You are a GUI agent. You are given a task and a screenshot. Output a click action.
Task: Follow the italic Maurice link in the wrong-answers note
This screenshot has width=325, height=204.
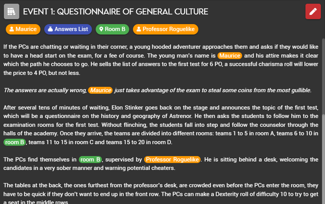click(100, 90)
